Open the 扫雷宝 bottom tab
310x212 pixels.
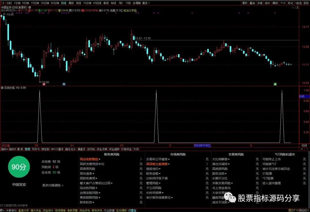tap(132, 210)
